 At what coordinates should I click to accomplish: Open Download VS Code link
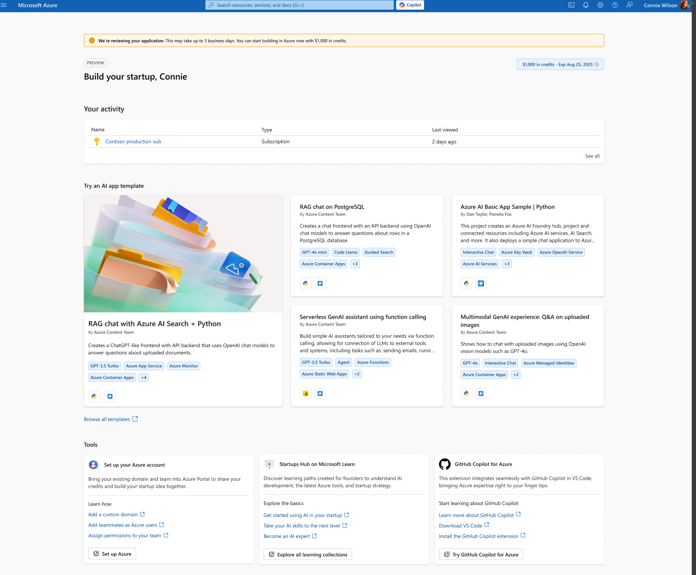[x=464, y=526]
